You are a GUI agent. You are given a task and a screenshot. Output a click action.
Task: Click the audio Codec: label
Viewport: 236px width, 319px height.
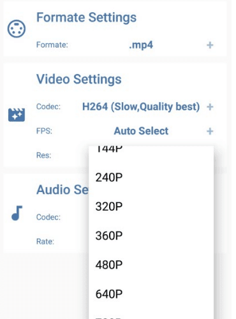48,217
